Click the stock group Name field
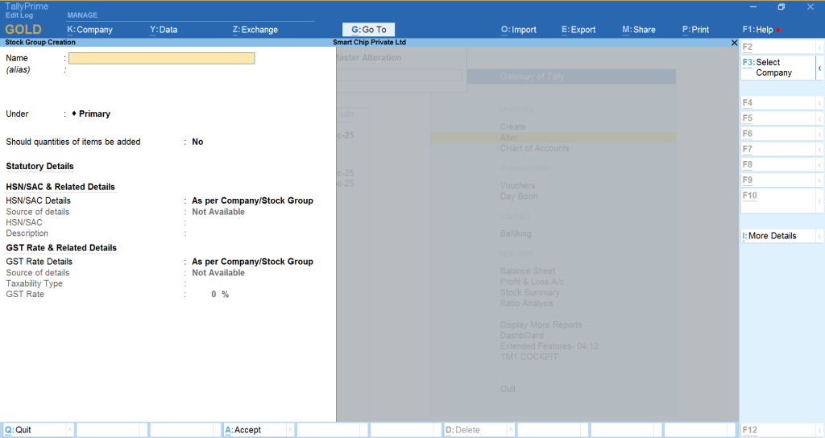Screen dimensions: 825x438 click(x=161, y=58)
